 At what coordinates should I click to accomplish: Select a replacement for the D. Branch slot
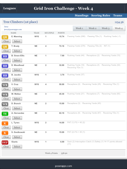[x=17, y=108]
